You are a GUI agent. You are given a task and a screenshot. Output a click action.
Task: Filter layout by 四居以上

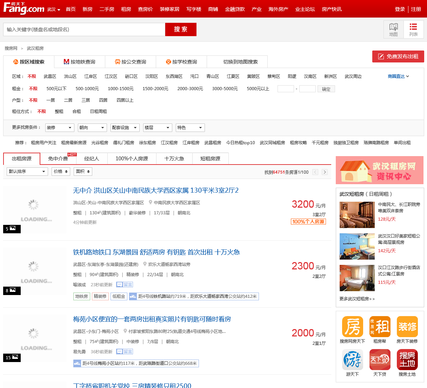(125, 100)
